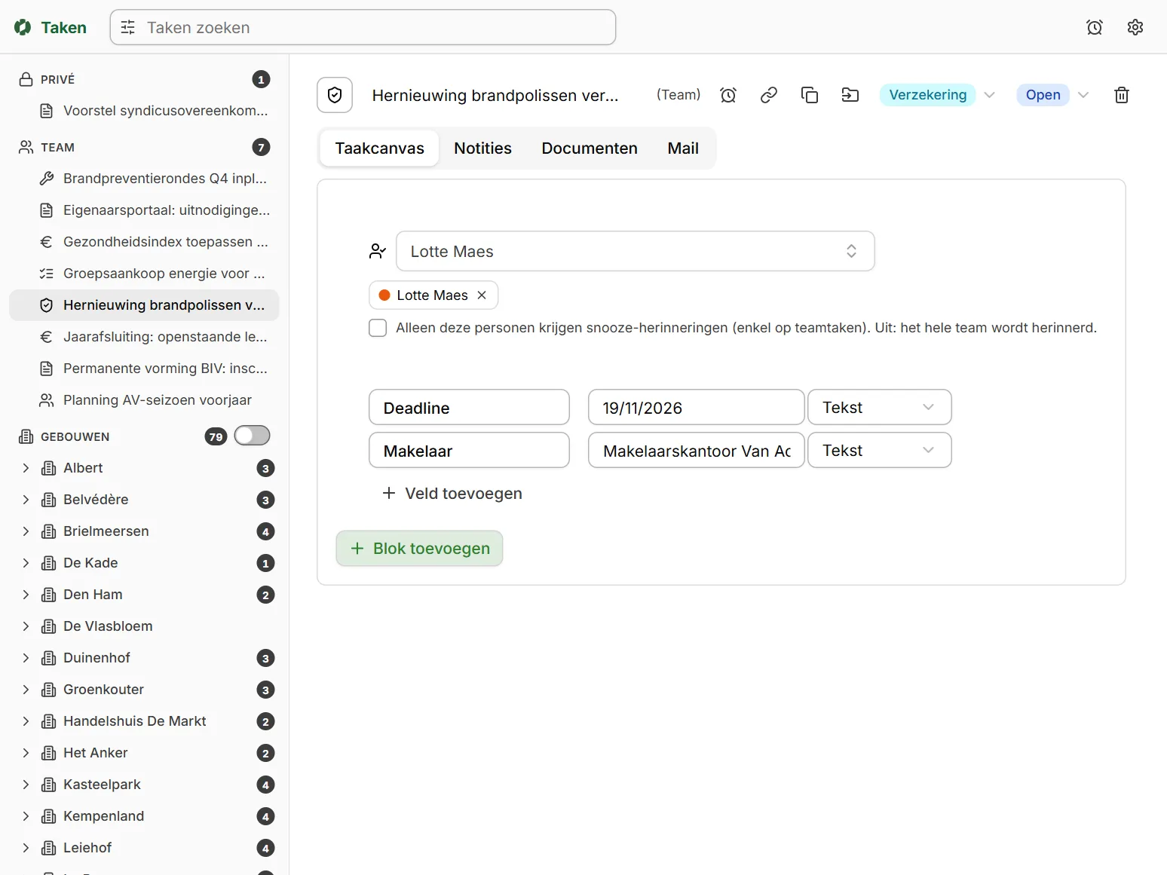Click the Taken zoeken search field
The width and height of the screenshot is (1167, 875).
[x=363, y=28]
